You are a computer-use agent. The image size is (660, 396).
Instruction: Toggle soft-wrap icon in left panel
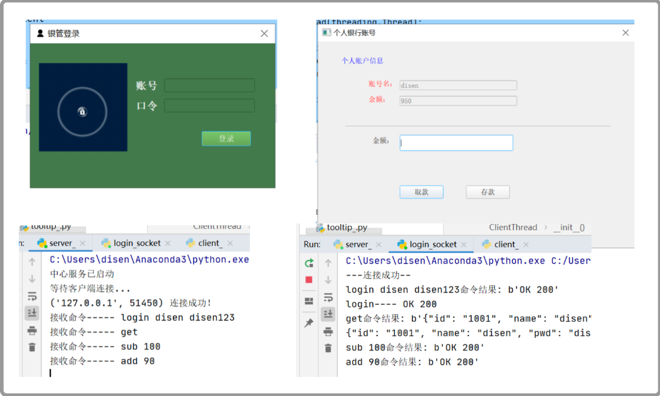(32, 297)
